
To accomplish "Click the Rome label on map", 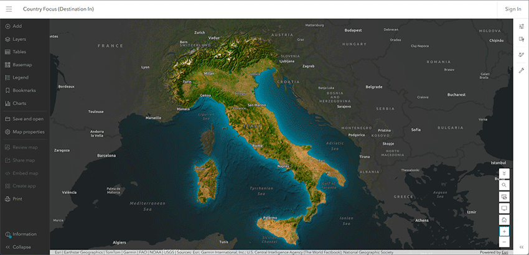I will (258, 146).
